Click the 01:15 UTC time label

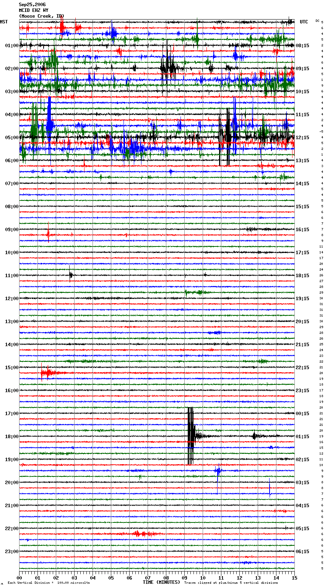click(302, 437)
